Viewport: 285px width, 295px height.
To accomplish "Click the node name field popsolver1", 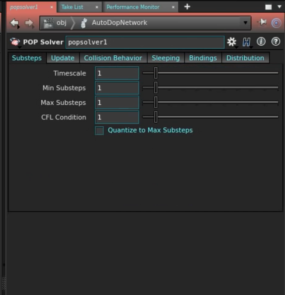I will pyautogui.click(x=145, y=42).
